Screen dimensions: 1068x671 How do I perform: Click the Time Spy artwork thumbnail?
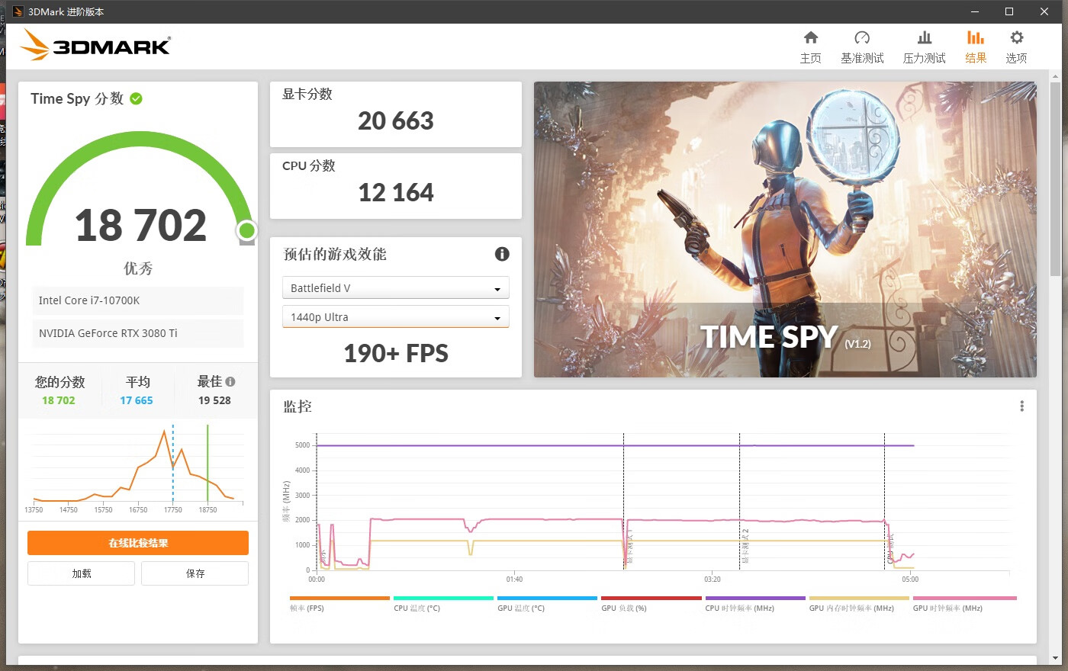point(785,230)
